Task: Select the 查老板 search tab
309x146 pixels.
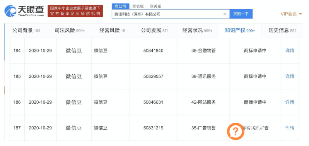Action: point(138,6)
